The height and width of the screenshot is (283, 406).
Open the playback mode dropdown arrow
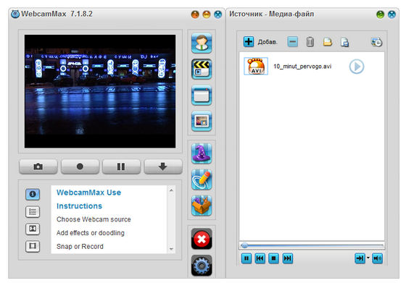368,258
